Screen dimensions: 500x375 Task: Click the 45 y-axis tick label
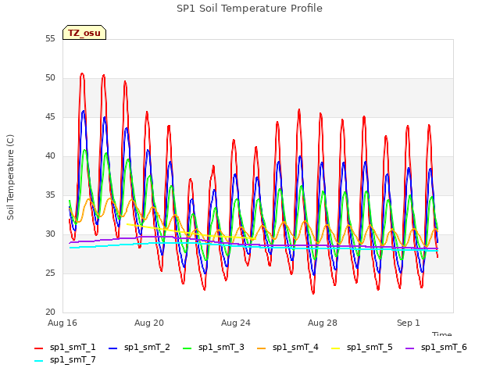point(50,117)
